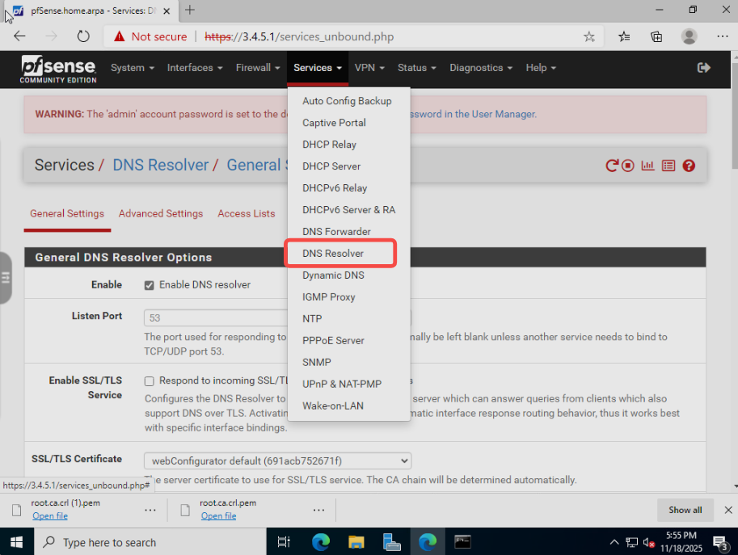The image size is (738, 555).
Task: Open the notification center icon
Action: coord(720,543)
